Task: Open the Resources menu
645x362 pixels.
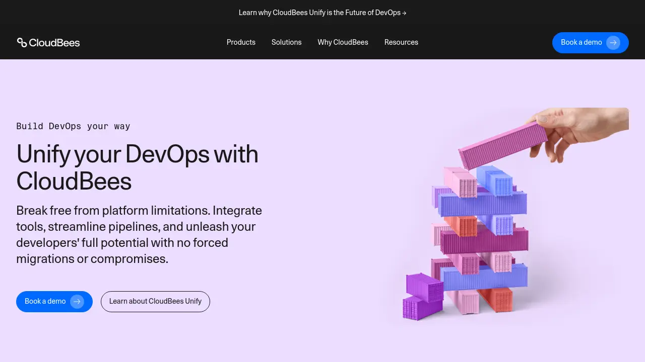Action: point(401,42)
